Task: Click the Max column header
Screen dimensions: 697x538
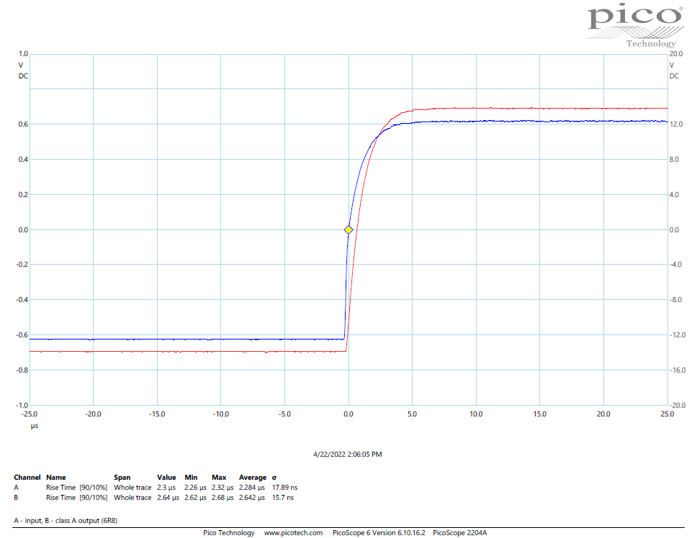Action: tap(219, 477)
